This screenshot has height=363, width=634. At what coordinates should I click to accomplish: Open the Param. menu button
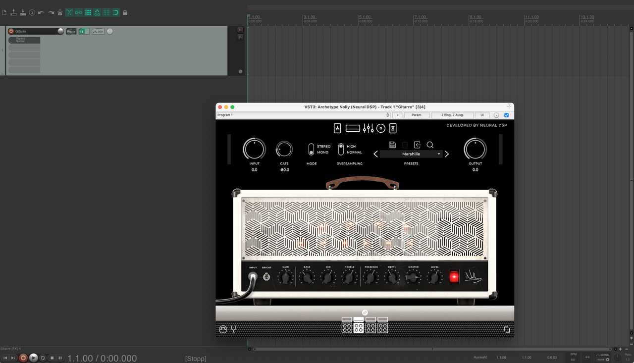pyautogui.click(x=417, y=115)
